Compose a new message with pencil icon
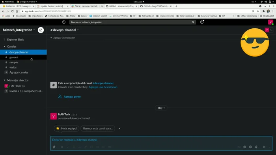Image resolution: width=276 pixels, height=155 pixels. coord(41,30)
